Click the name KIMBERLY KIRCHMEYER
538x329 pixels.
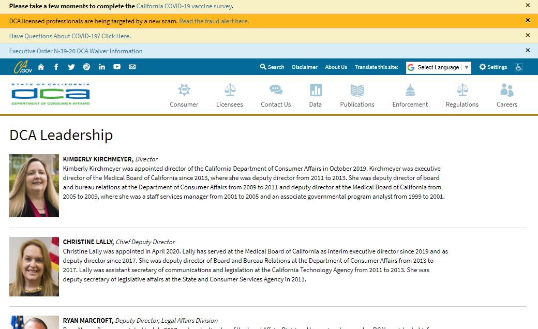pos(98,159)
